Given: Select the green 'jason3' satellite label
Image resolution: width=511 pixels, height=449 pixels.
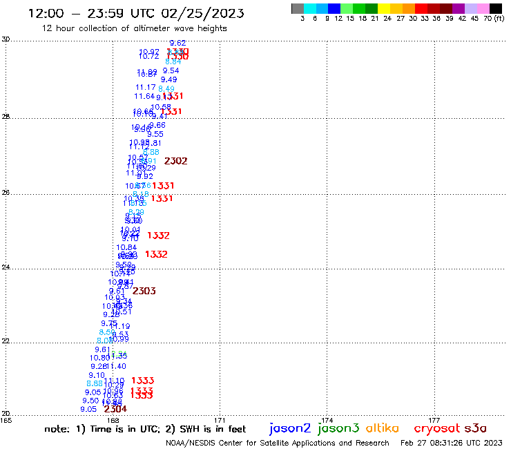Looking at the screenshot, I should coord(338,428).
